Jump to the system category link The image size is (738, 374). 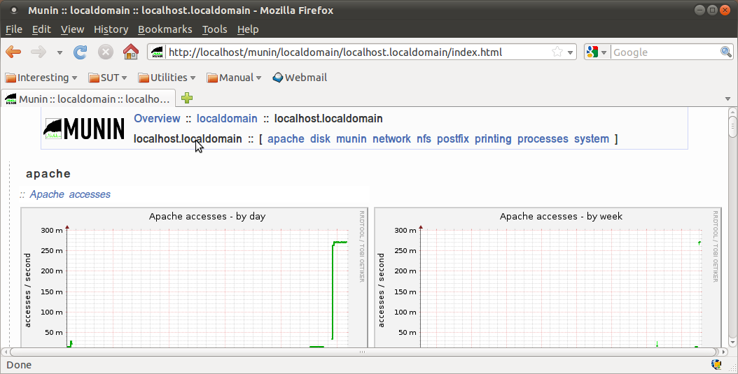point(592,138)
